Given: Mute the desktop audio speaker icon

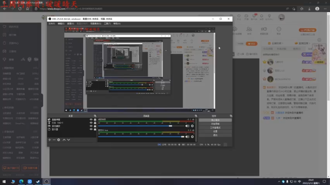Looking at the screenshot, I should [187, 126].
